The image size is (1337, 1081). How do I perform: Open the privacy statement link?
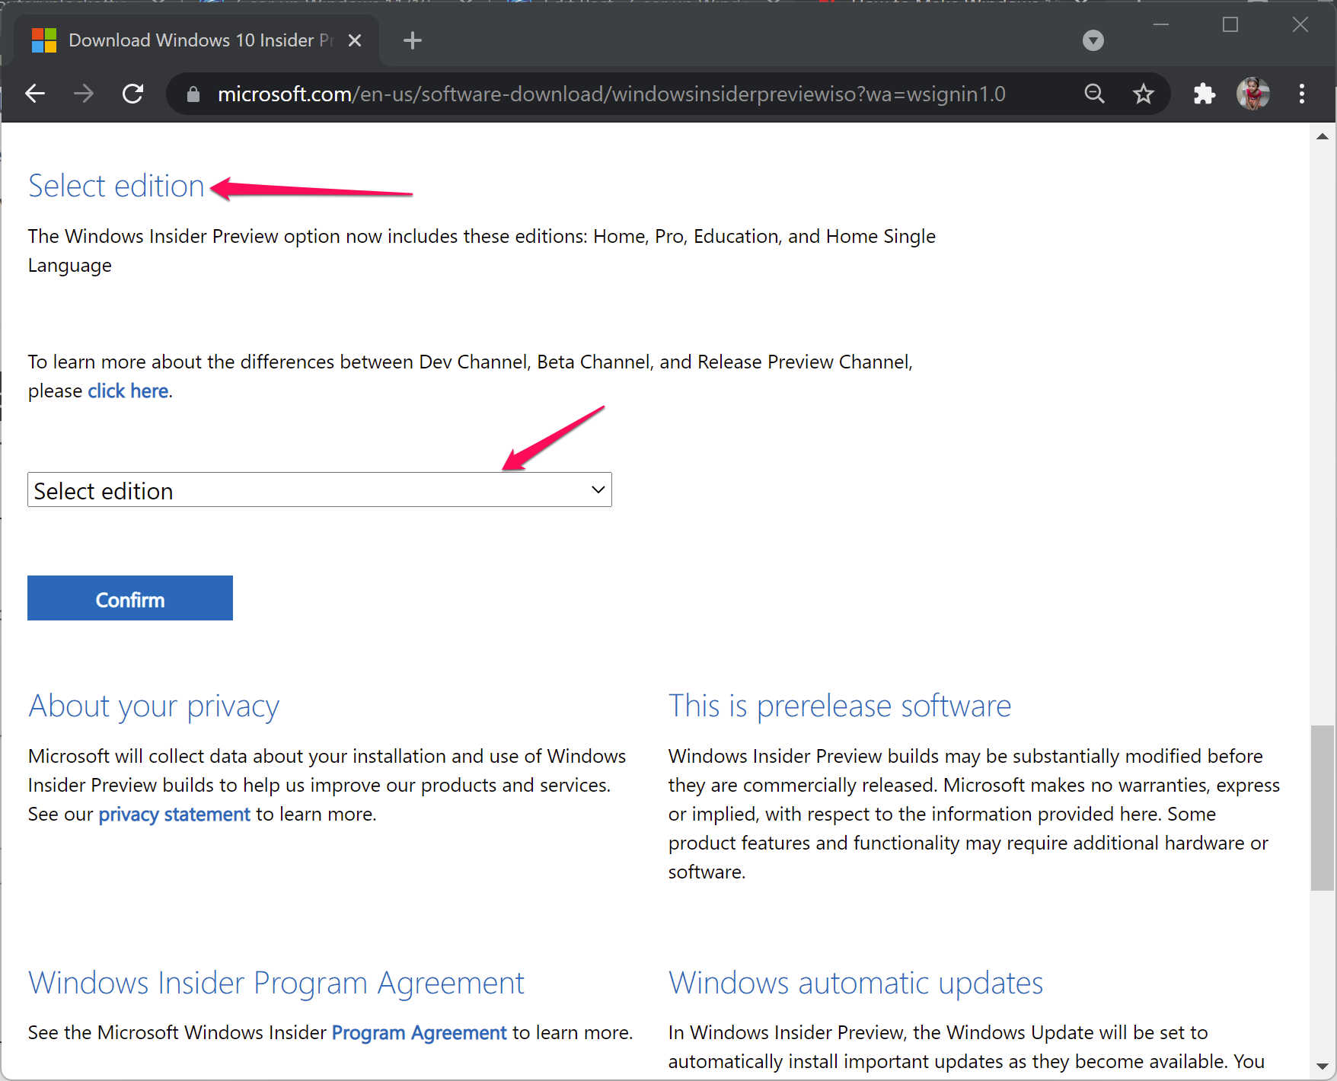pyautogui.click(x=174, y=814)
